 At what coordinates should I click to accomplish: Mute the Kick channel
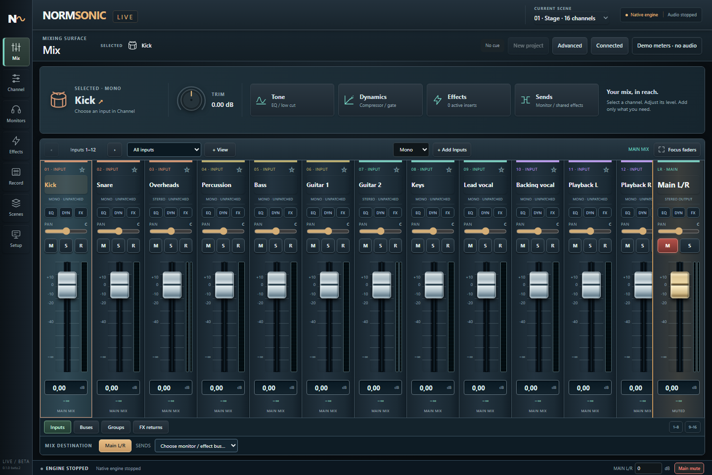pos(51,246)
